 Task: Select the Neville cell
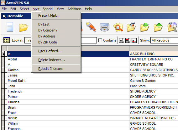tap(68, 118)
